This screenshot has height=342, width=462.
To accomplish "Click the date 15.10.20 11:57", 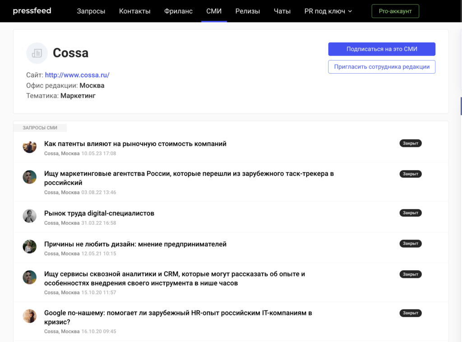I will [x=99, y=293].
